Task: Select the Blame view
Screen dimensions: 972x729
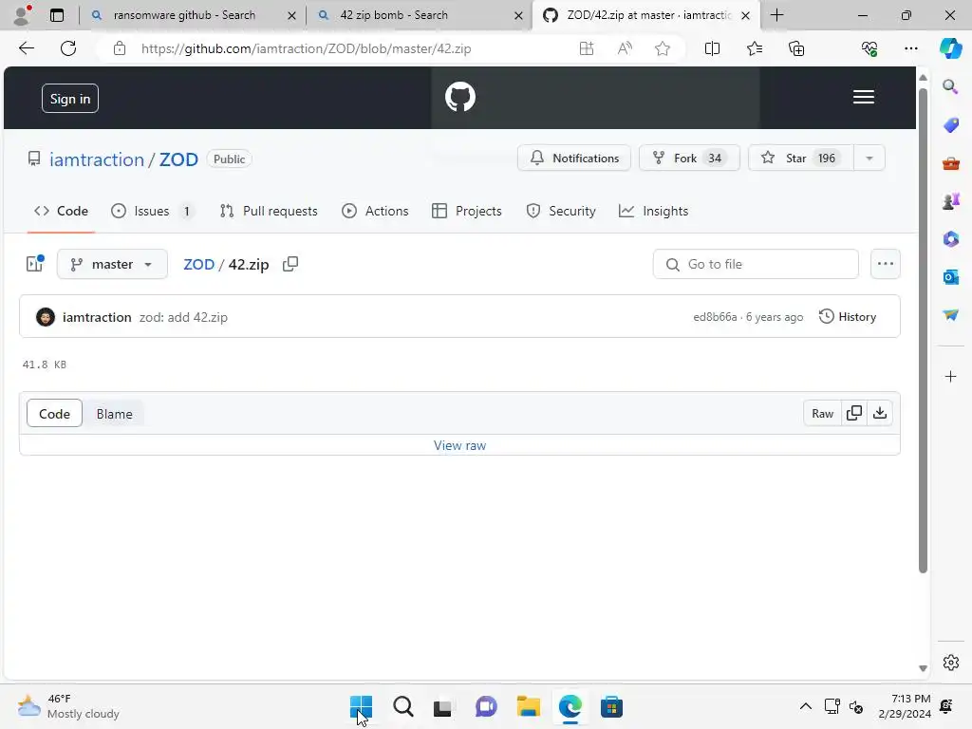Action: click(114, 414)
